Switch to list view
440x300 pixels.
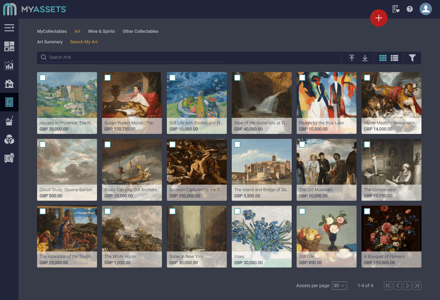pos(394,58)
